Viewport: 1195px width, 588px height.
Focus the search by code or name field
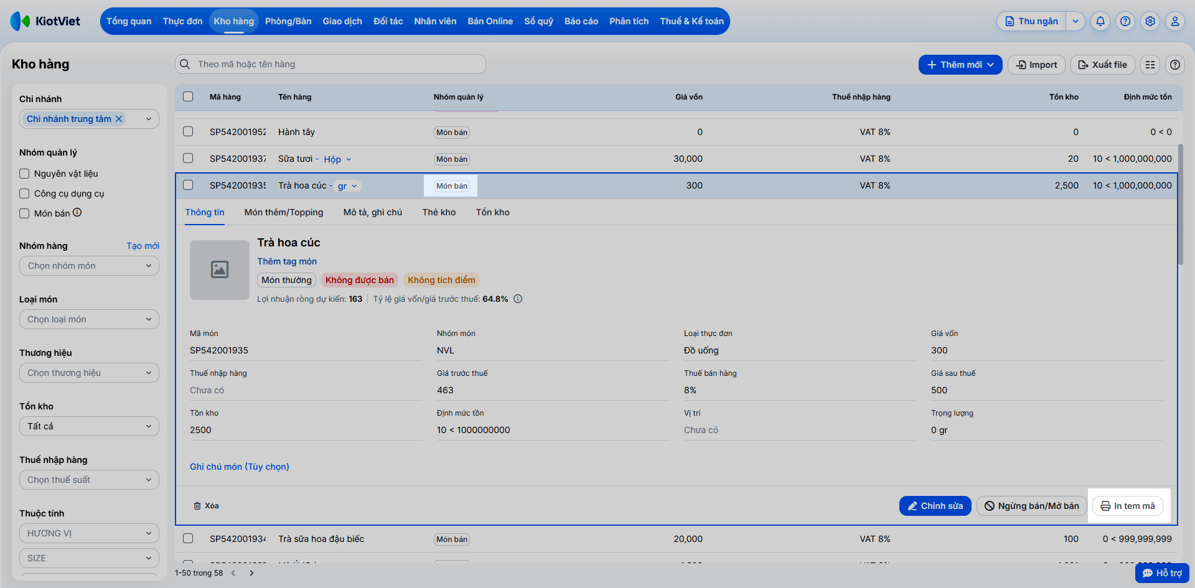pyautogui.click(x=330, y=64)
